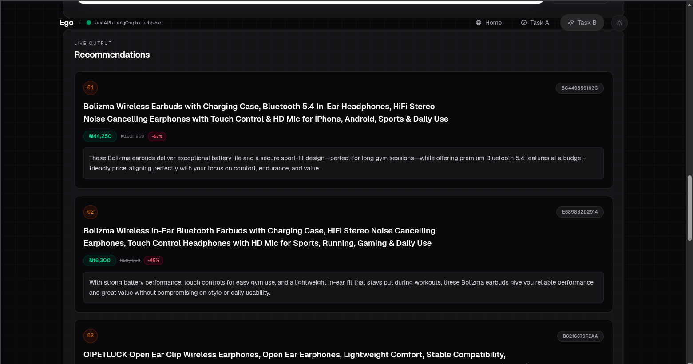Click the vertical page scrollbar thumb
Viewport: 693px width, 364px height.
[689, 208]
